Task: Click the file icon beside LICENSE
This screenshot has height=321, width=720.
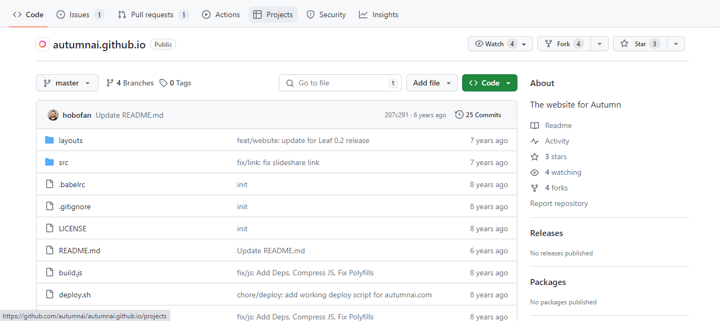Action: point(49,229)
